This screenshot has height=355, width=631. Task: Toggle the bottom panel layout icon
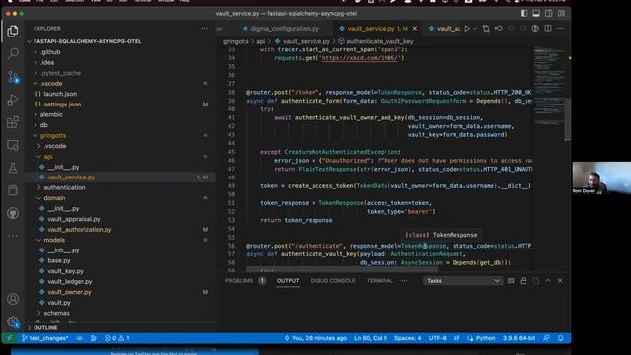[536, 13]
